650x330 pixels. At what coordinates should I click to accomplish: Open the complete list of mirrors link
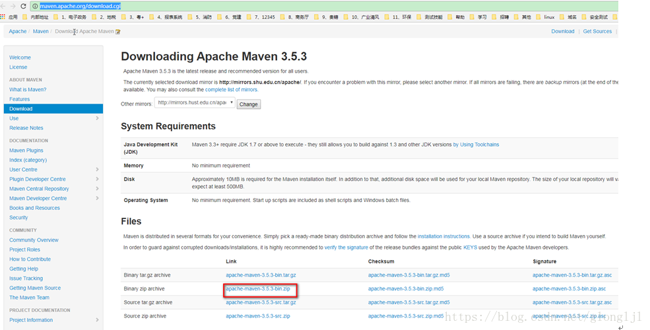pos(232,90)
